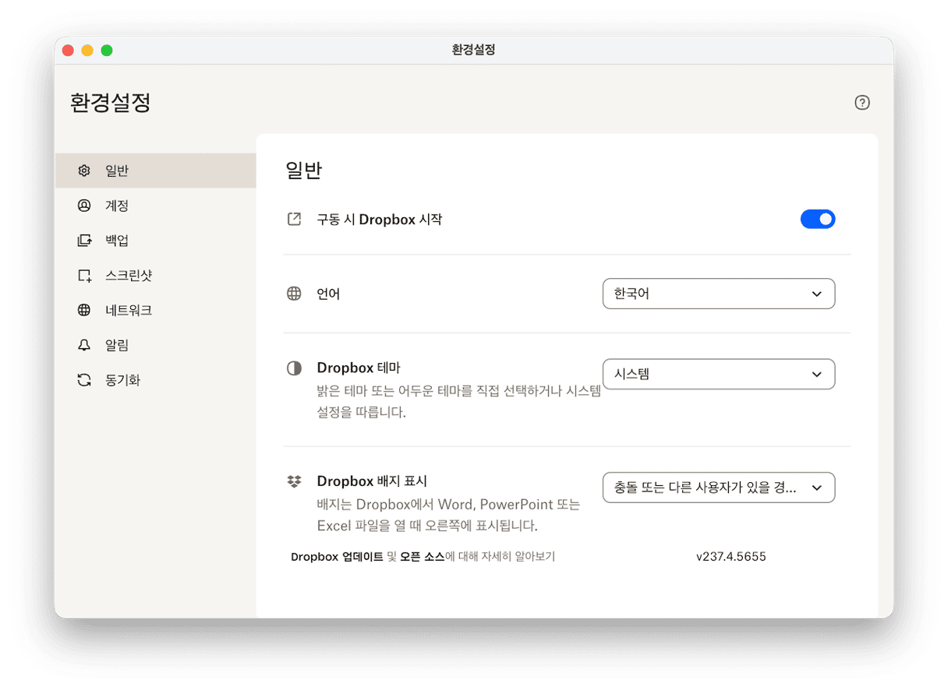
Task: Click the 계정 account person icon
Action: pos(84,206)
